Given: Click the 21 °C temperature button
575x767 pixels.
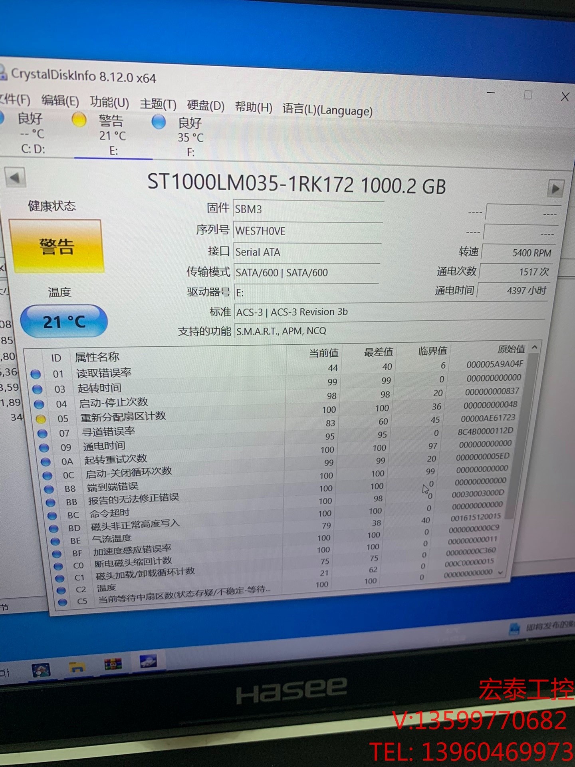Looking at the screenshot, I should tap(64, 321).
